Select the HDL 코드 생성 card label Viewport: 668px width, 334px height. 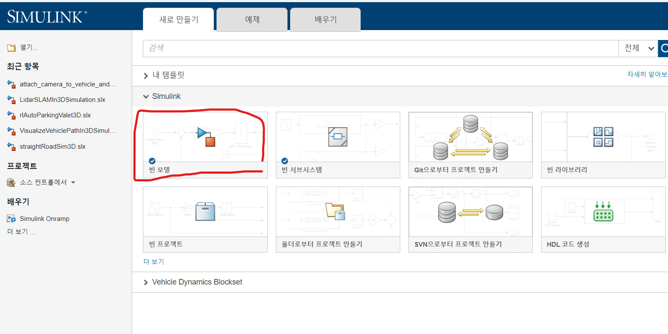[x=568, y=244]
